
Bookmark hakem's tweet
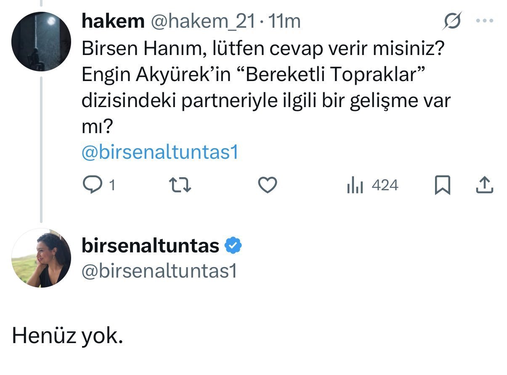(x=442, y=185)
